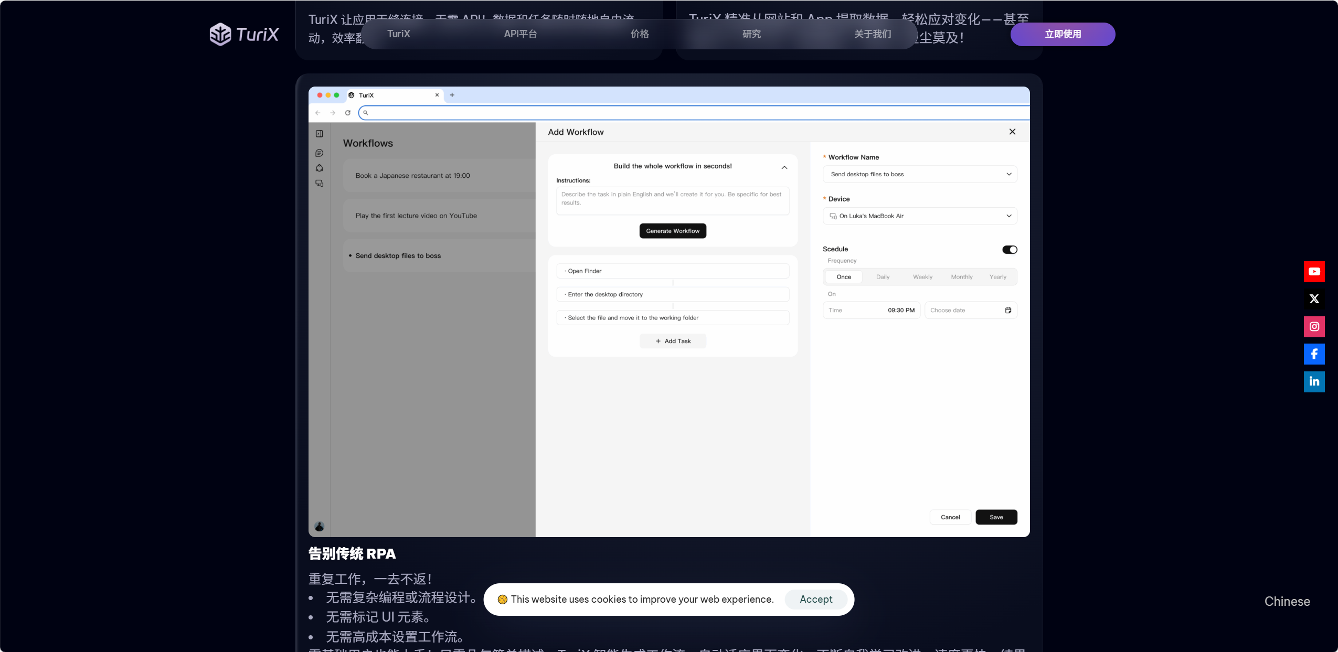The image size is (1338, 652).
Task: Open the Chinese language selector
Action: click(x=1287, y=602)
